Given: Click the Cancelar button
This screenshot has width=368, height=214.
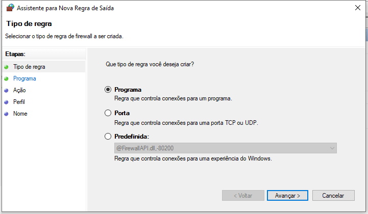Looking at the screenshot, I should pyautogui.click(x=333, y=196).
